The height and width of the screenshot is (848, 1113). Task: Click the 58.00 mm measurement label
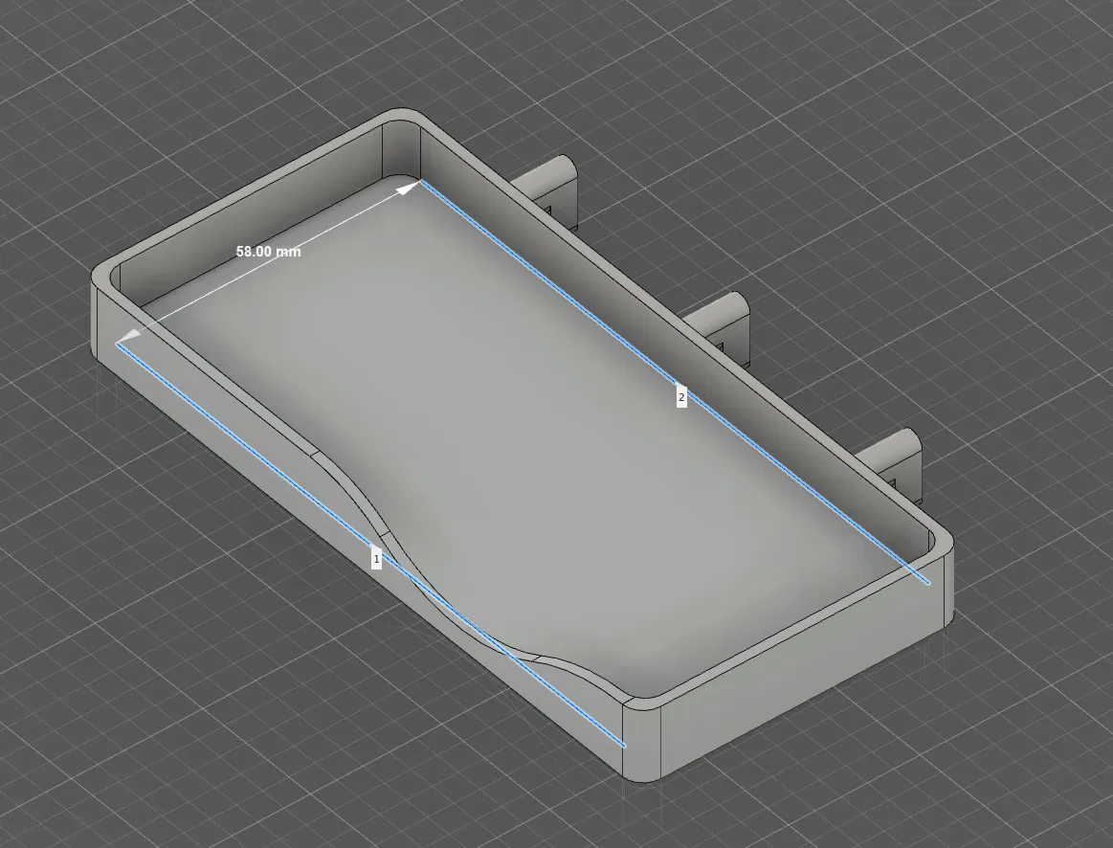tap(268, 251)
